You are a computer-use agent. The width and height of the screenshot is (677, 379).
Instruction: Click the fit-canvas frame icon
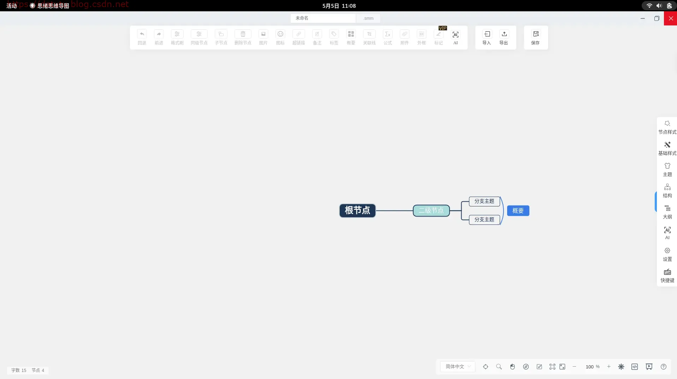tap(552, 367)
